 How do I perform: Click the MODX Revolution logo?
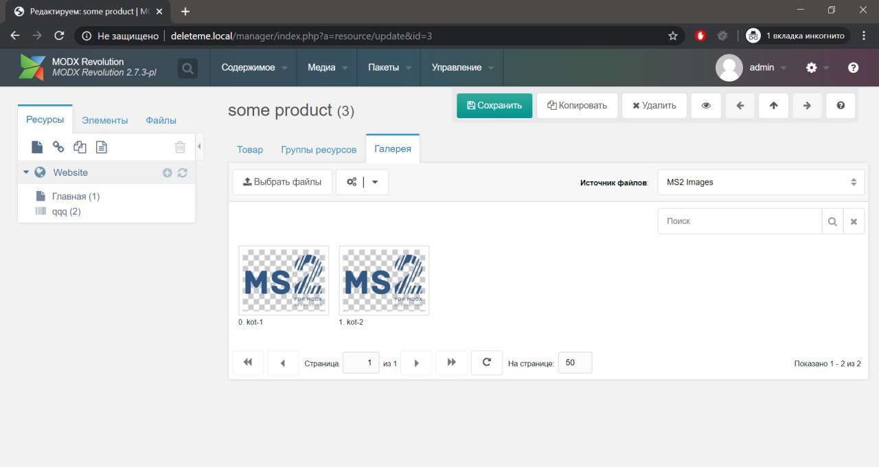pyautogui.click(x=32, y=67)
